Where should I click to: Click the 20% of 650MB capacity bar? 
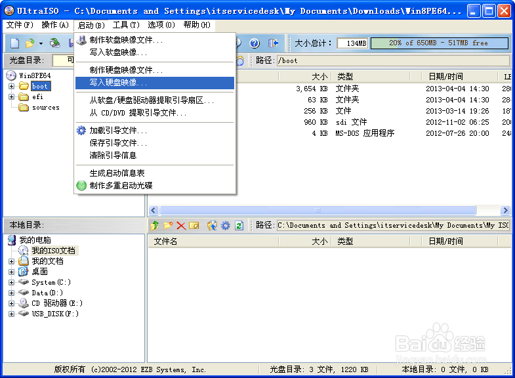[440, 43]
